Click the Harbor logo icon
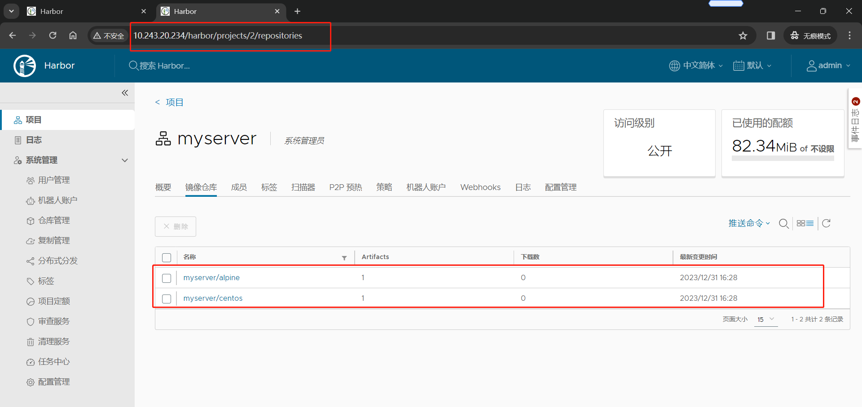Image resolution: width=862 pixels, height=407 pixels. point(25,66)
